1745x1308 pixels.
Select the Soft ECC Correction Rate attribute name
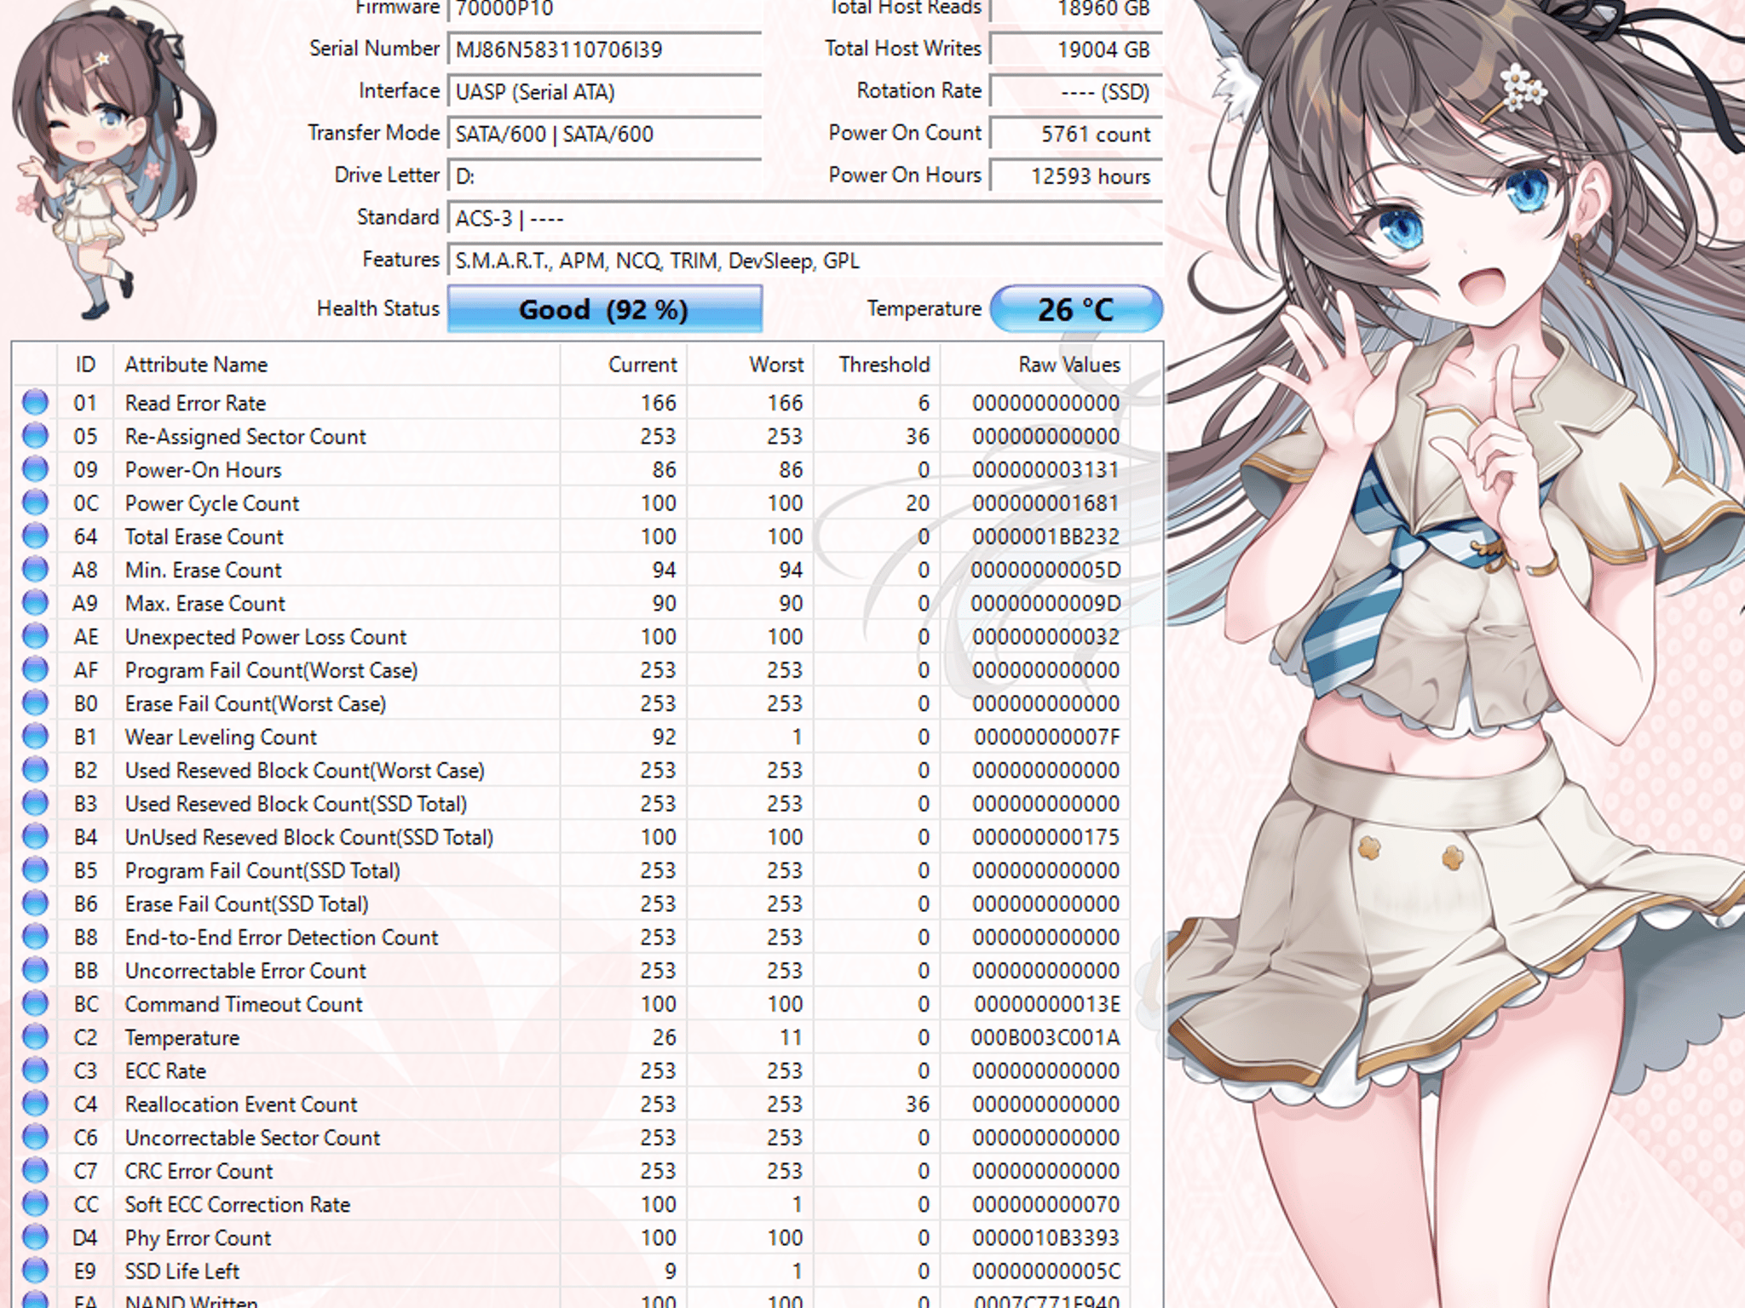238,1204
